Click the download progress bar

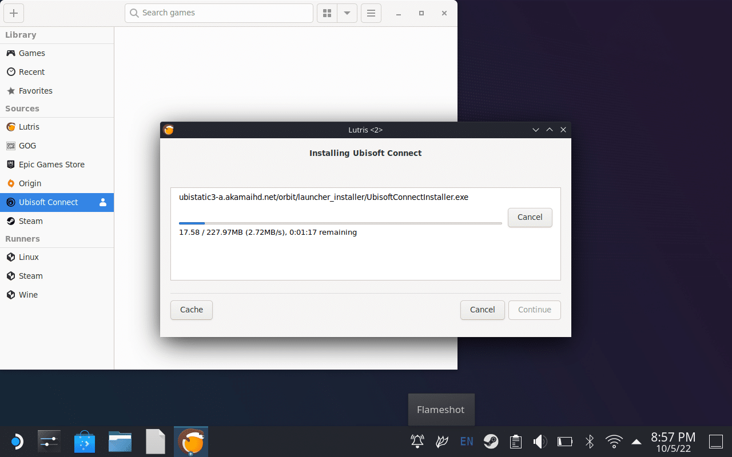pos(340,223)
